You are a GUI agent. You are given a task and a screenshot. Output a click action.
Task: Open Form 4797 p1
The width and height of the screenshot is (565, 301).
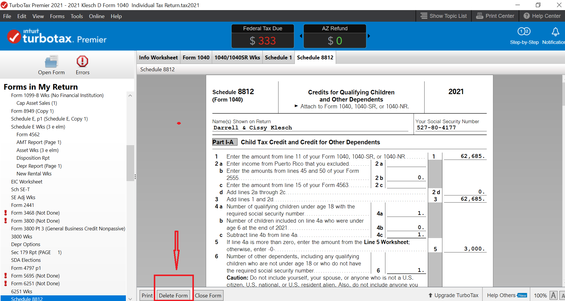(x=26, y=268)
